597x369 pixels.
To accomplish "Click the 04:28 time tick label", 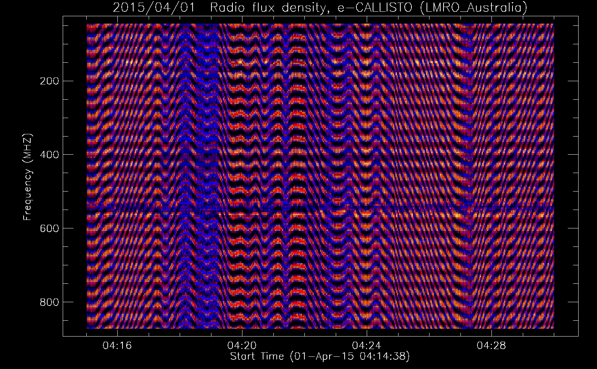I will (491, 346).
